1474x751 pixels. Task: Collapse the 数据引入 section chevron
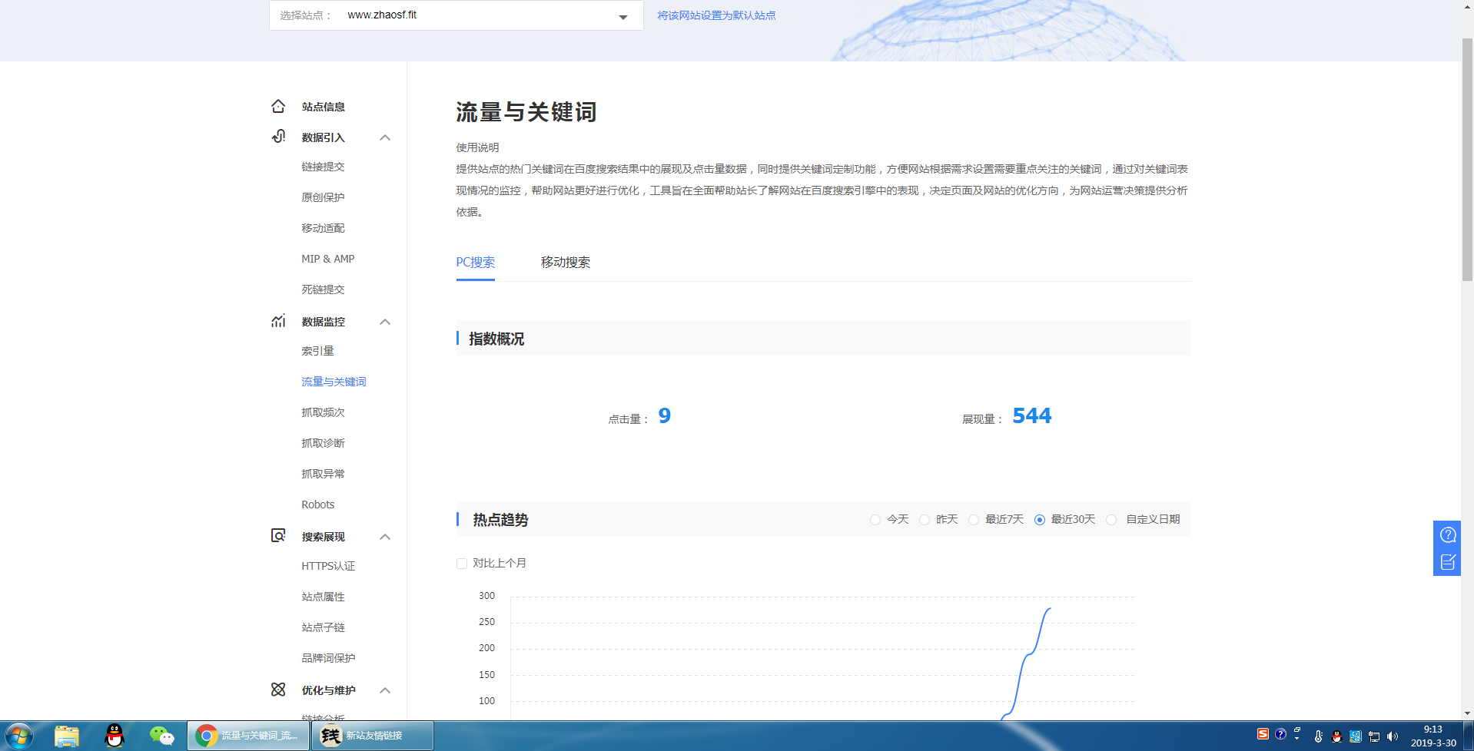385,137
